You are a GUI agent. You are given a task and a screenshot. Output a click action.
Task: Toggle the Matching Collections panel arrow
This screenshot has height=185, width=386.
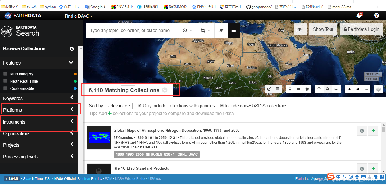point(165,90)
